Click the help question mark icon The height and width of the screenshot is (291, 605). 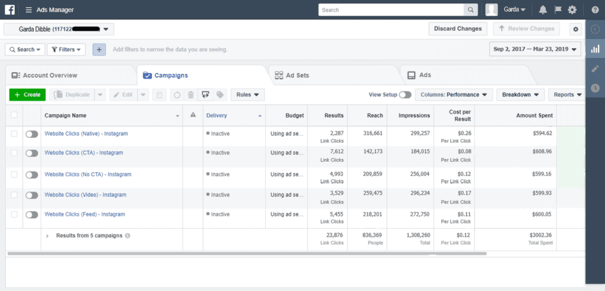coord(596,10)
